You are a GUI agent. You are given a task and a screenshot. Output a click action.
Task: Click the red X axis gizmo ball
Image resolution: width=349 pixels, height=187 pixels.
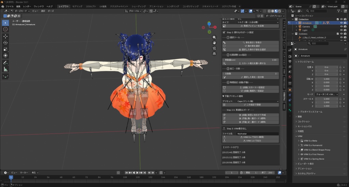pyautogui.click(x=215, y=27)
